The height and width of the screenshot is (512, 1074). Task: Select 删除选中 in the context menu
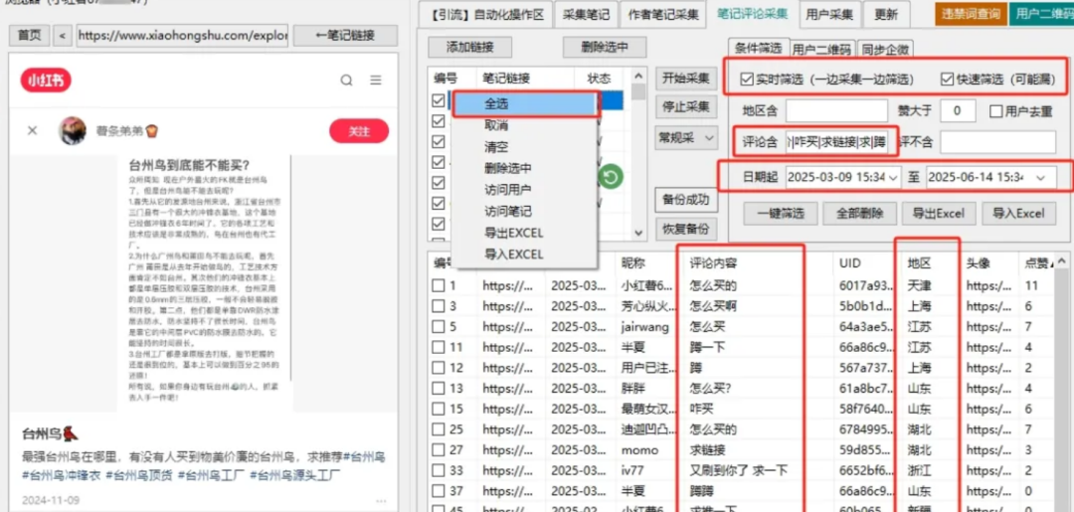(x=525, y=168)
